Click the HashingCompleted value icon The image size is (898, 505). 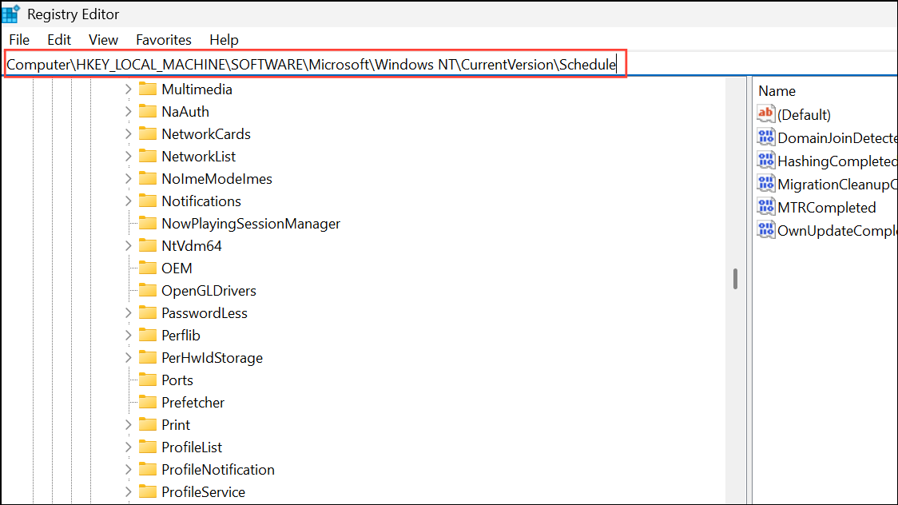(x=765, y=161)
